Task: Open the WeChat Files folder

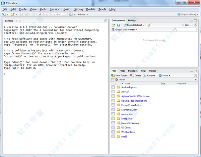Action: (128, 132)
